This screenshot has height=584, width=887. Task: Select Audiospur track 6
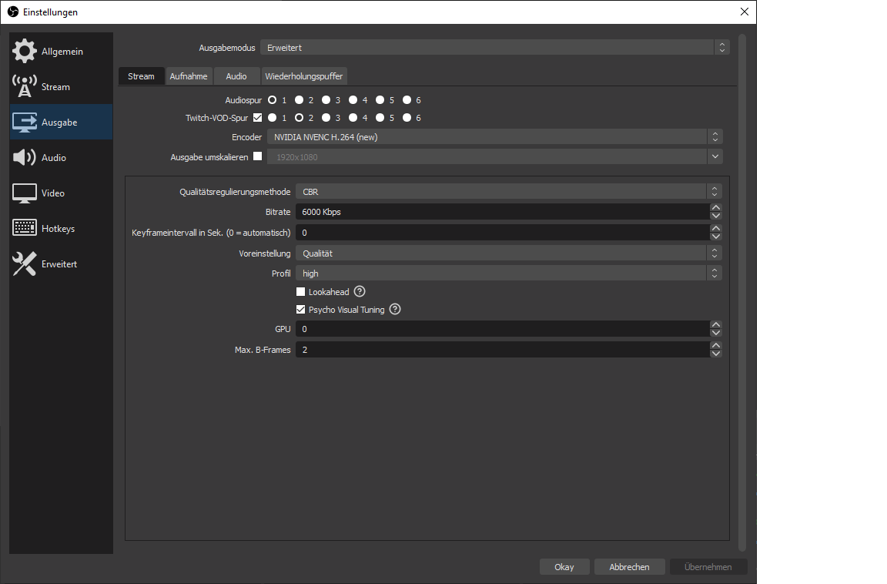coord(407,100)
